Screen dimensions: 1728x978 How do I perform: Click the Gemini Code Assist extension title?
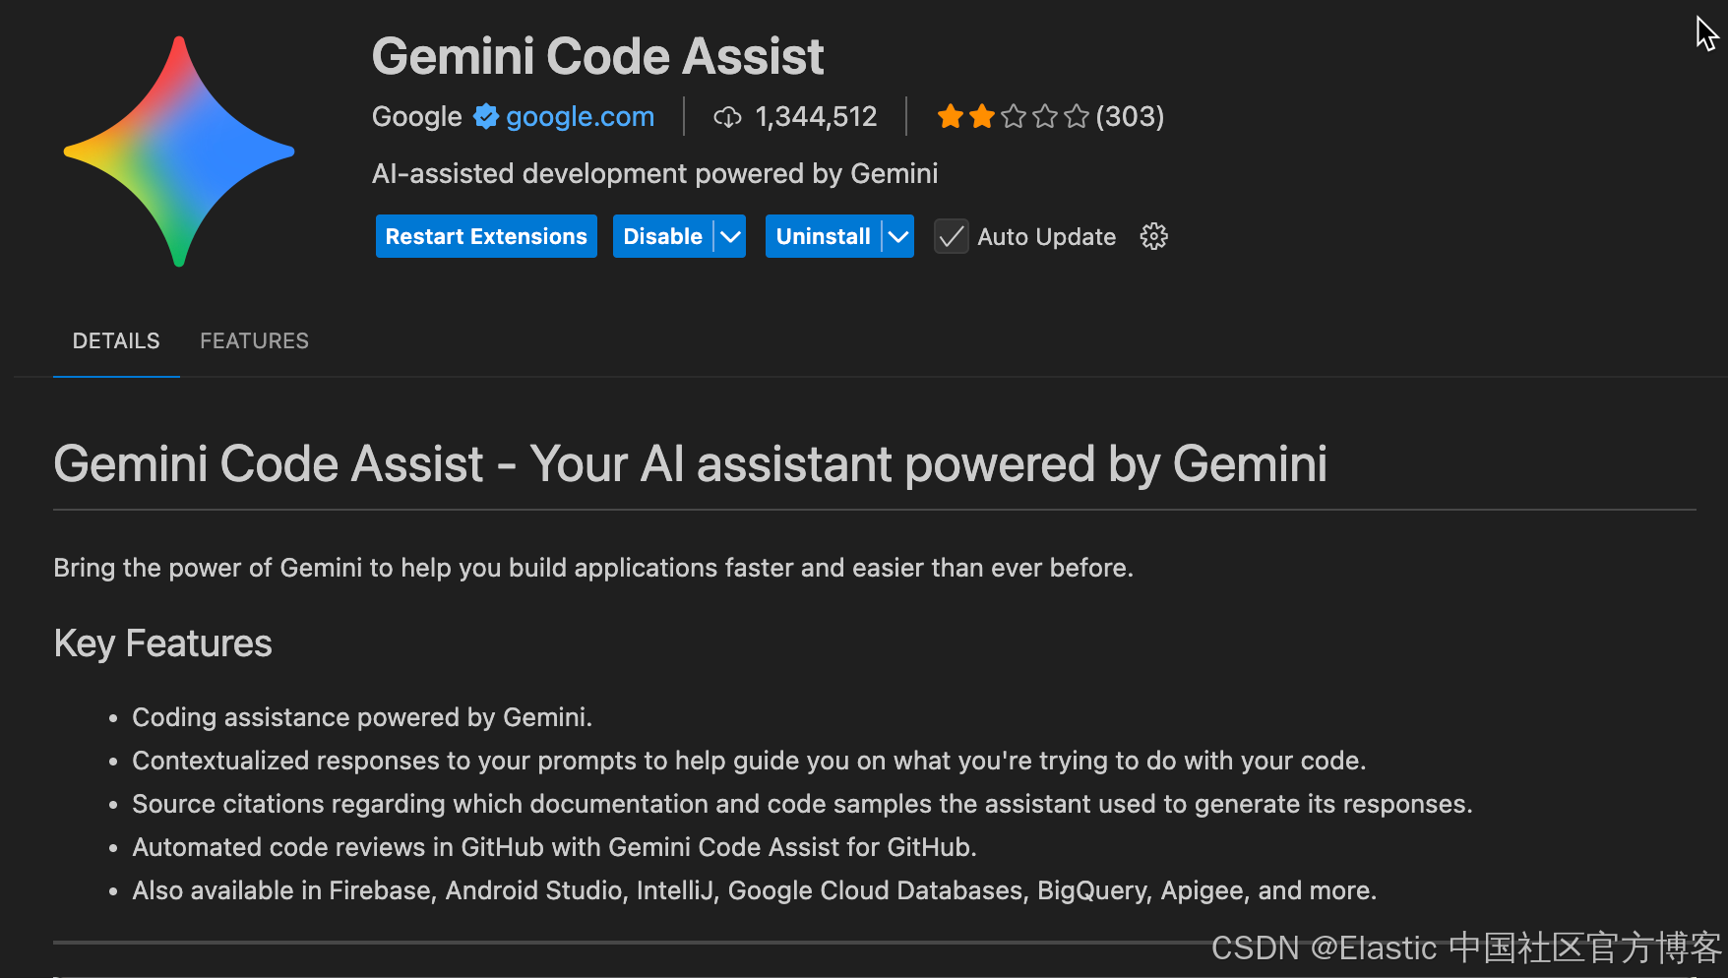pos(597,56)
